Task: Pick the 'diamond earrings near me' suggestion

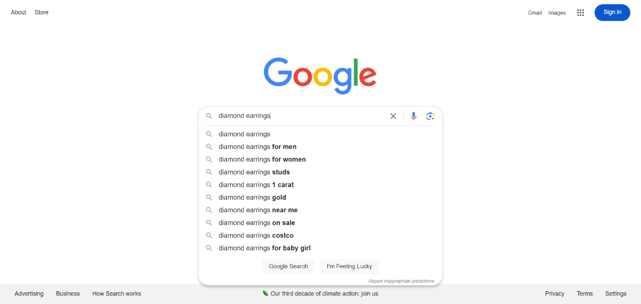Action: (x=320, y=210)
